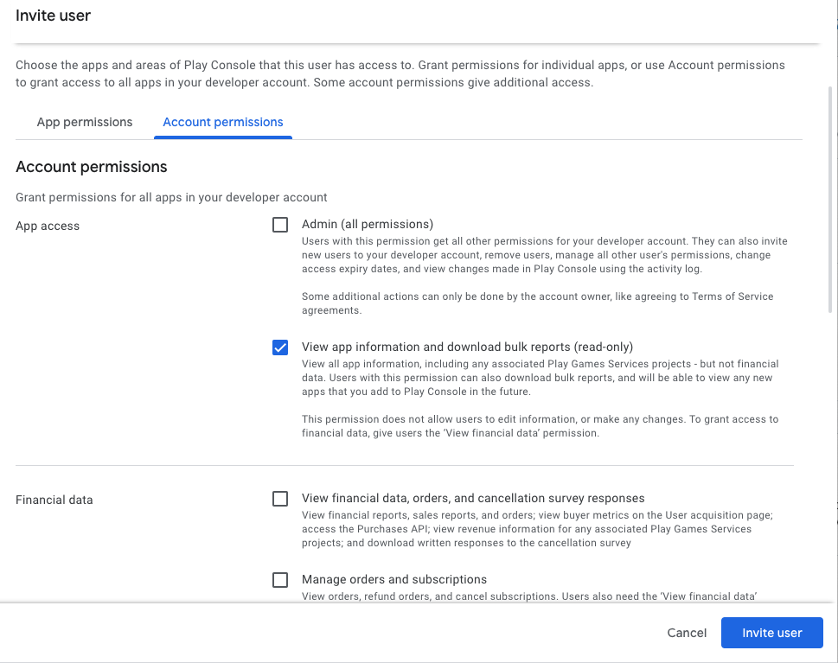Click 'View financial data, orders, and cancellation' label
Image resolution: width=838 pixels, height=663 pixels.
(473, 498)
